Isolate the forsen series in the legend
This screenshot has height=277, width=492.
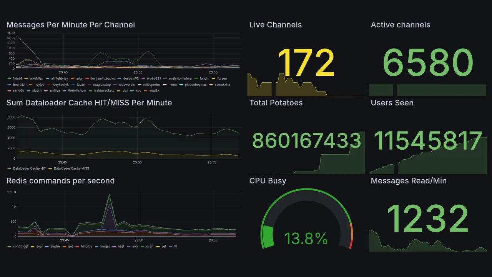222,78
